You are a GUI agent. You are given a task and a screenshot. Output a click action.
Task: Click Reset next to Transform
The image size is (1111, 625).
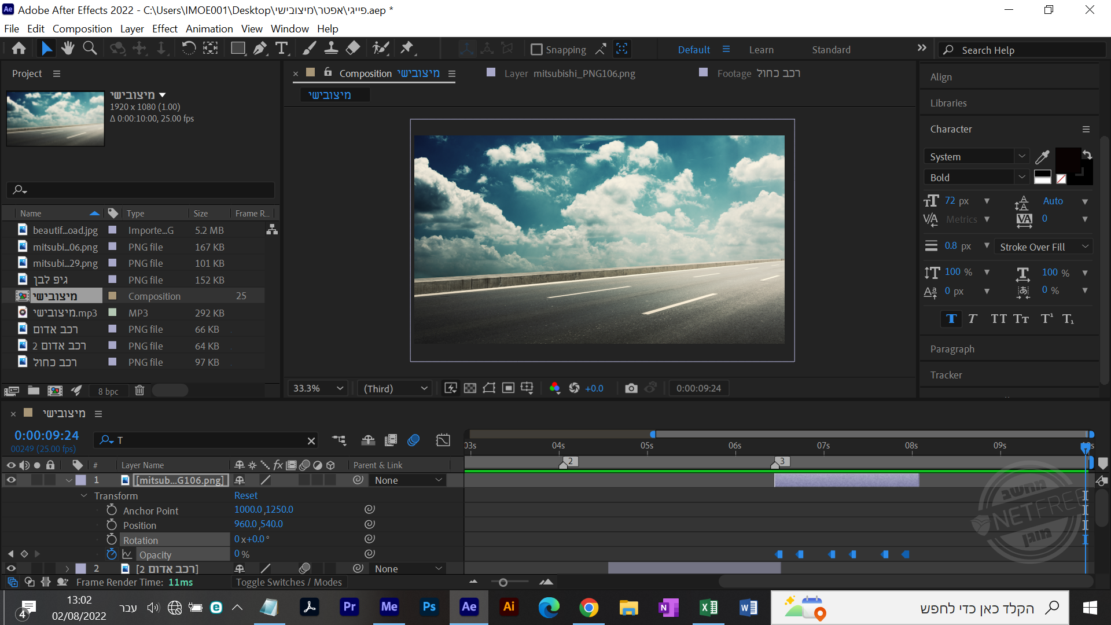click(246, 496)
